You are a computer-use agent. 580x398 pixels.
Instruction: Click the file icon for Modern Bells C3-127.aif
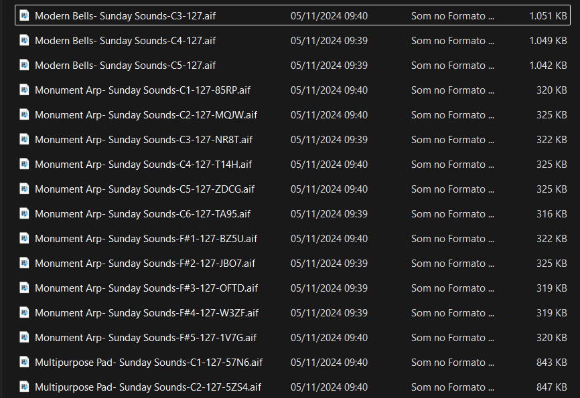click(25, 15)
